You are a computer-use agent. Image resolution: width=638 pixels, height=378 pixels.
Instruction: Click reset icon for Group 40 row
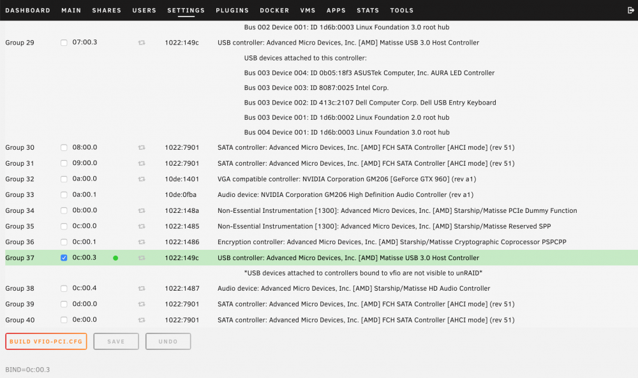click(142, 320)
